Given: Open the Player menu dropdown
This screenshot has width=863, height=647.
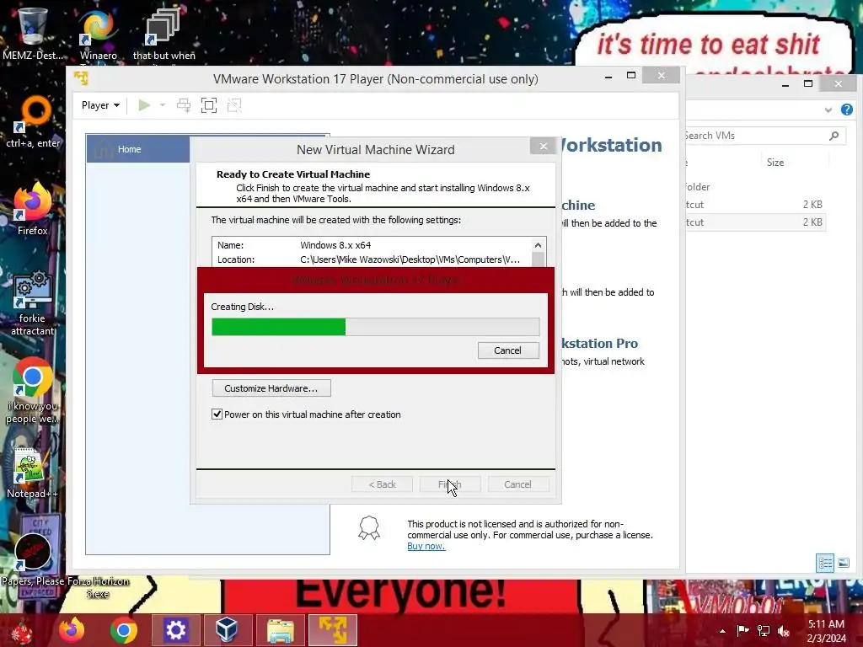Looking at the screenshot, I should (x=100, y=105).
